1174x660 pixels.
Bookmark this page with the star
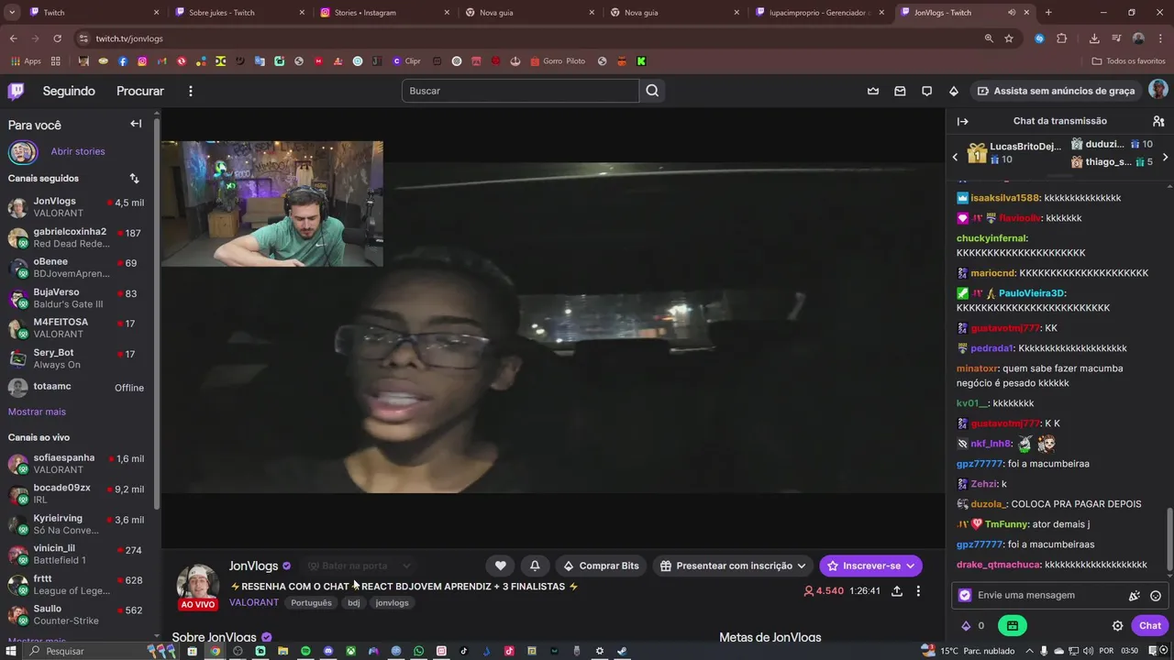coord(1009,38)
